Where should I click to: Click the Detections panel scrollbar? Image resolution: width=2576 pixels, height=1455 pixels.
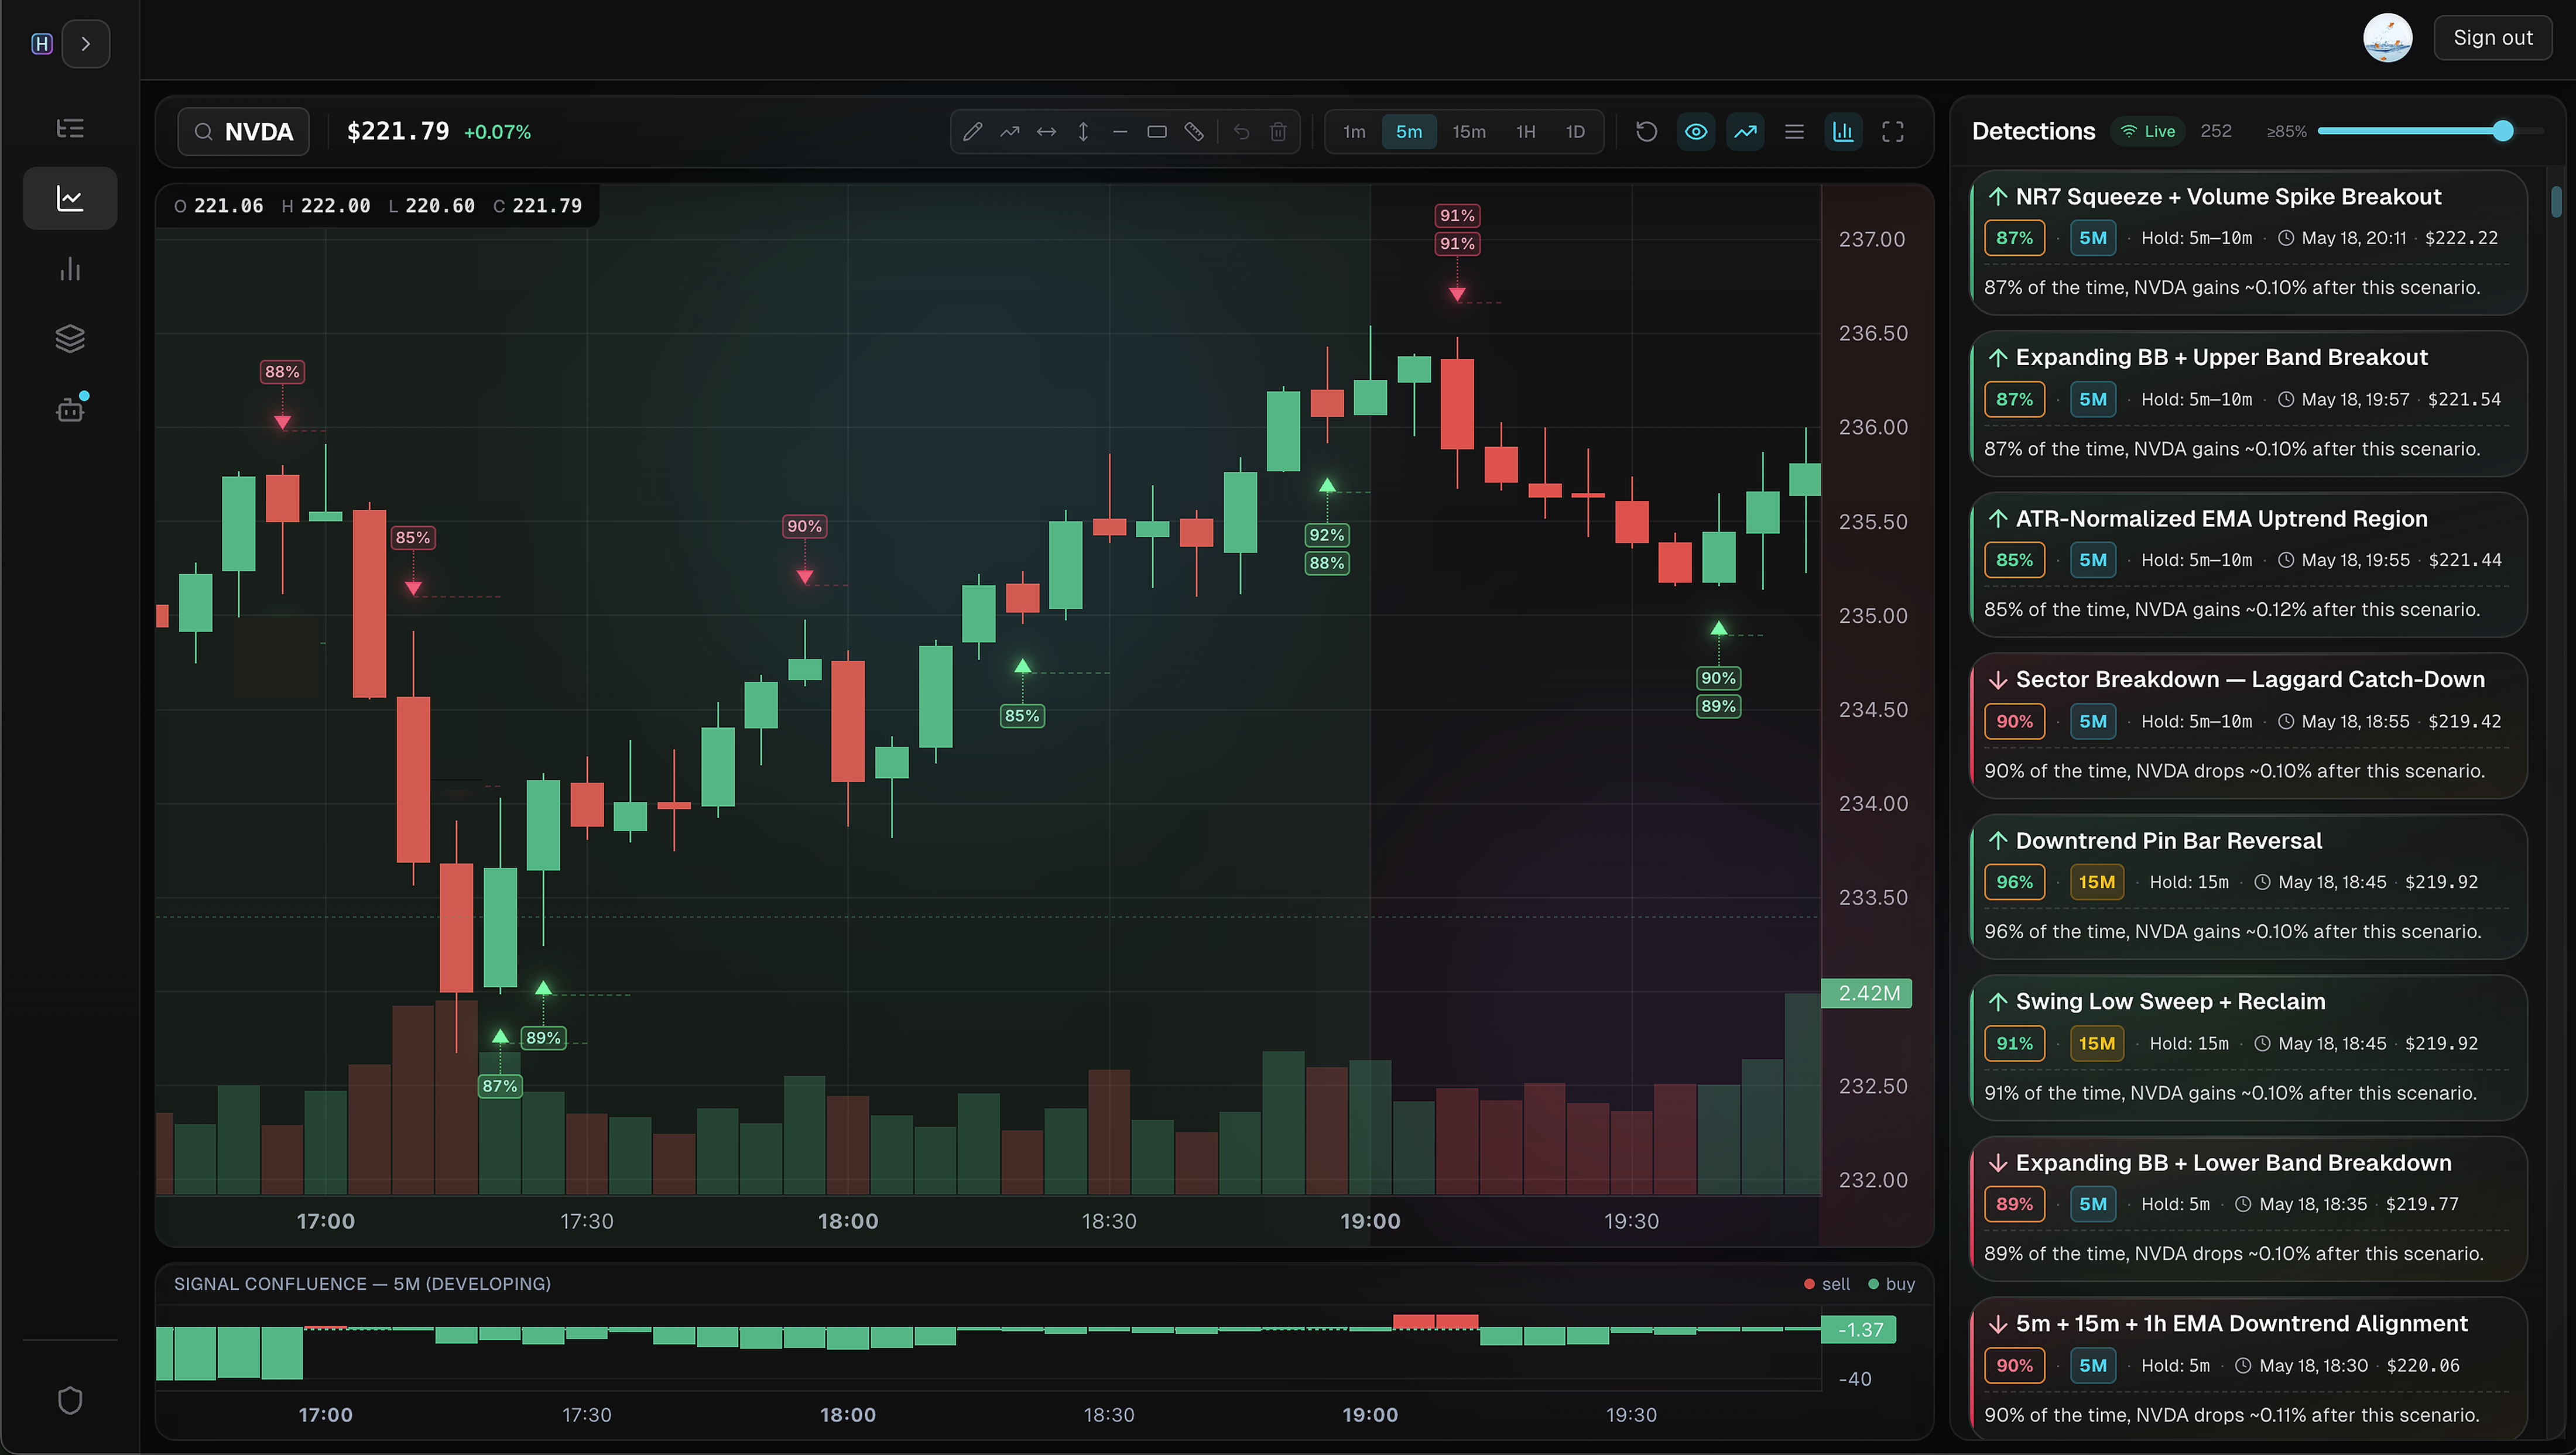click(2556, 201)
